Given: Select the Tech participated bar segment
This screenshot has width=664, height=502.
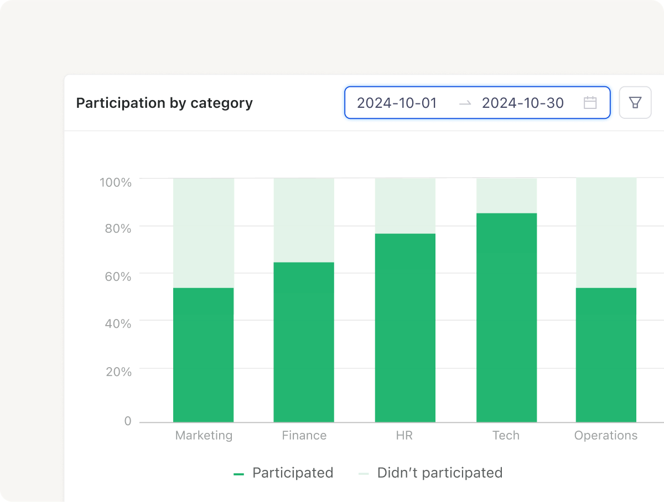Looking at the screenshot, I should (506, 317).
